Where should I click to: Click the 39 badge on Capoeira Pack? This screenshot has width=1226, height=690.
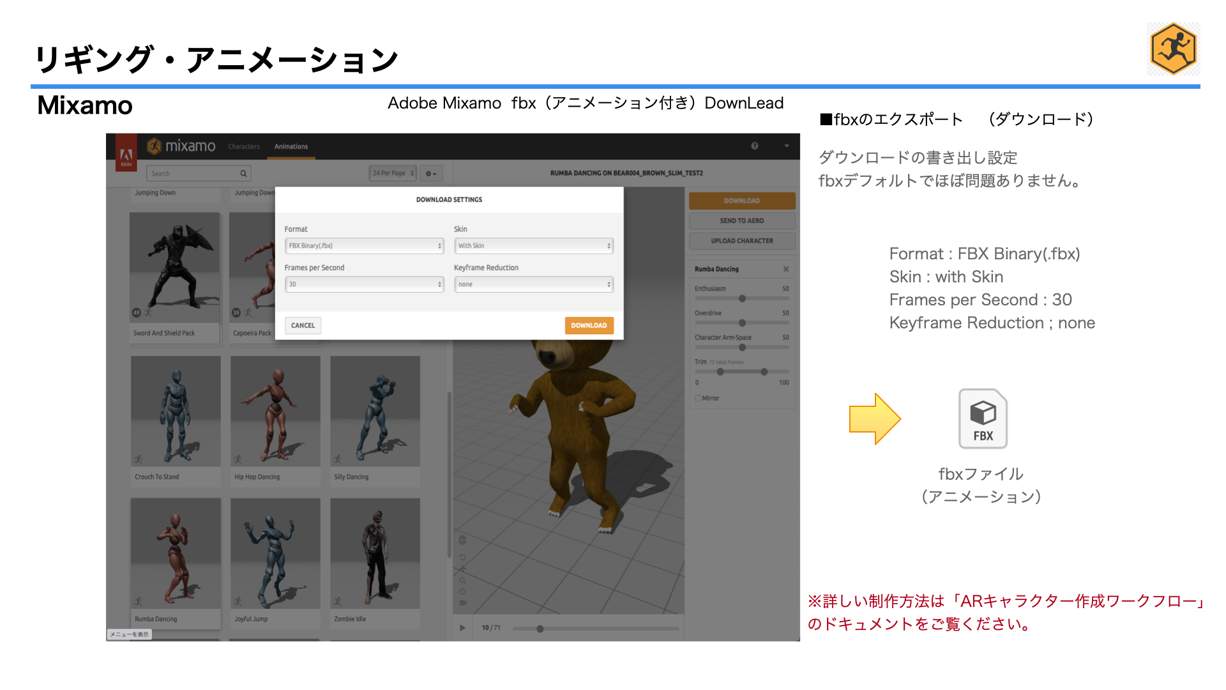tap(236, 312)
